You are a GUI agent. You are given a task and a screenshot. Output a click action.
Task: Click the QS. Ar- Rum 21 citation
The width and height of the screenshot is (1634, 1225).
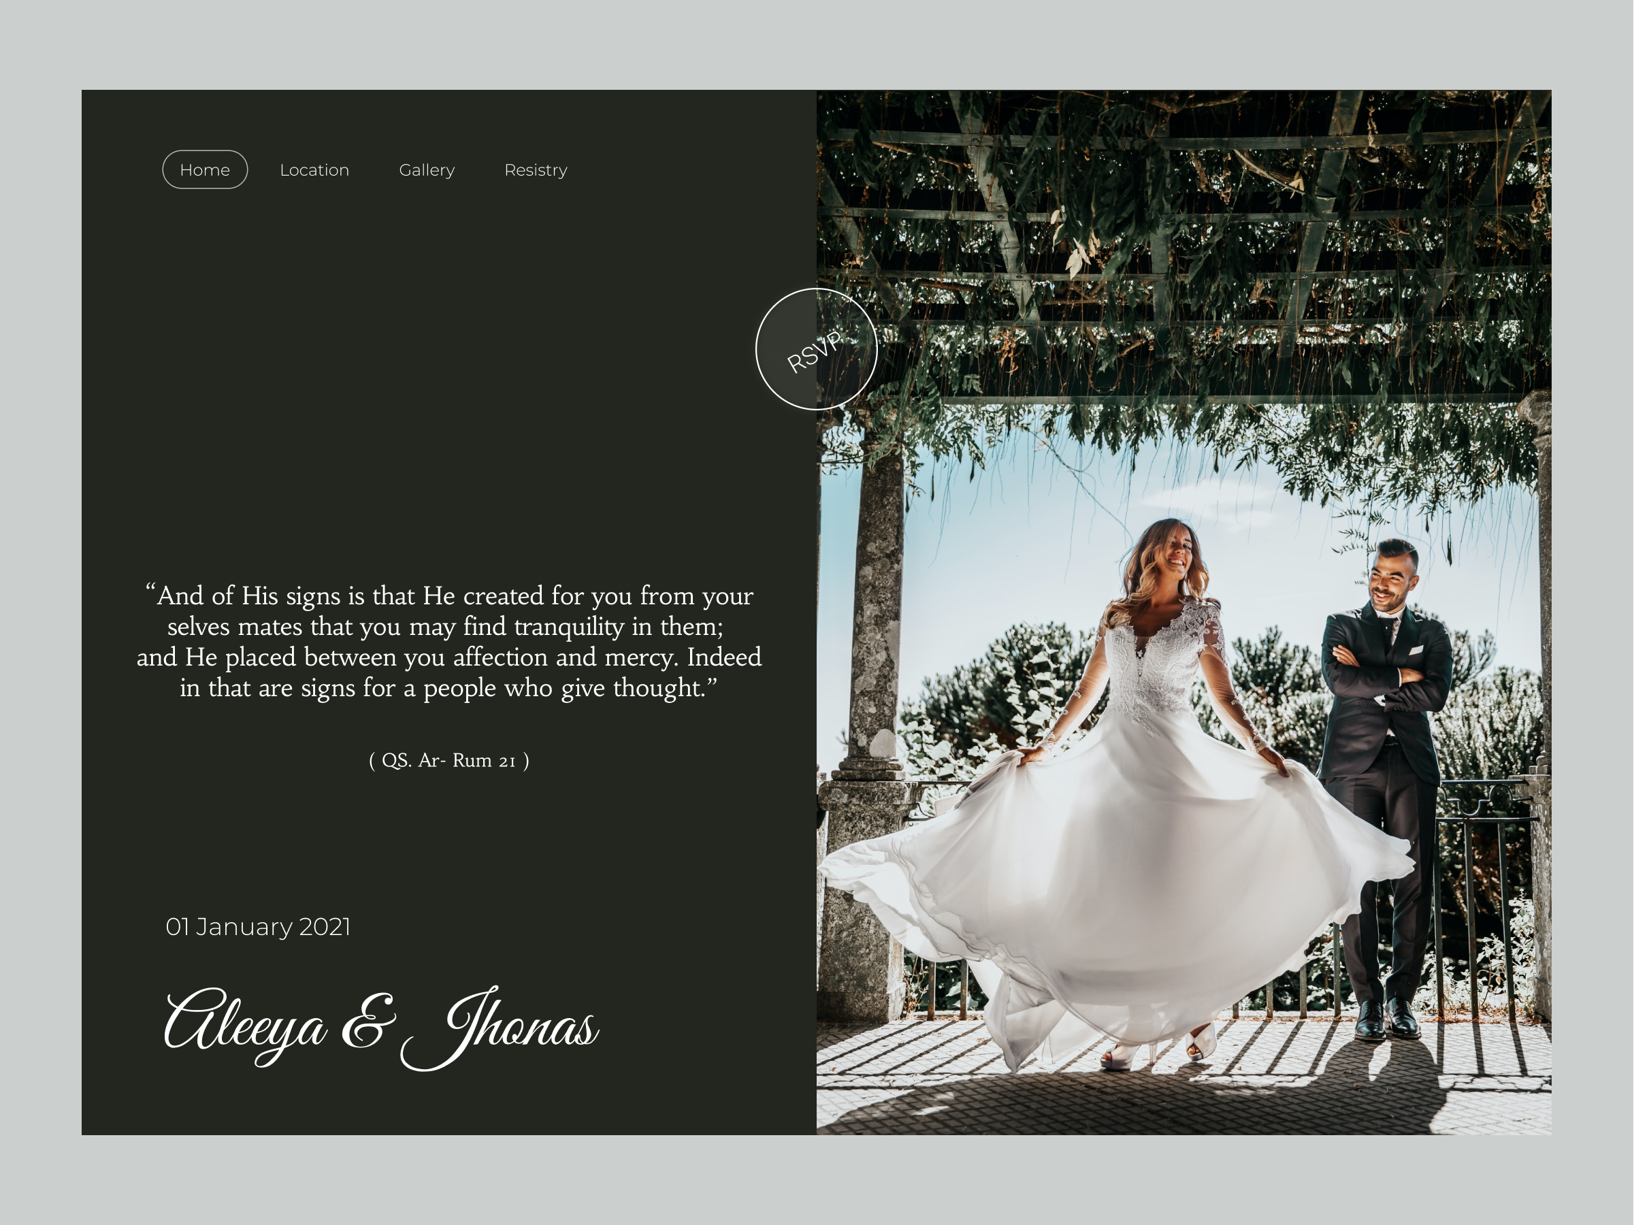(x=449, y=760)
